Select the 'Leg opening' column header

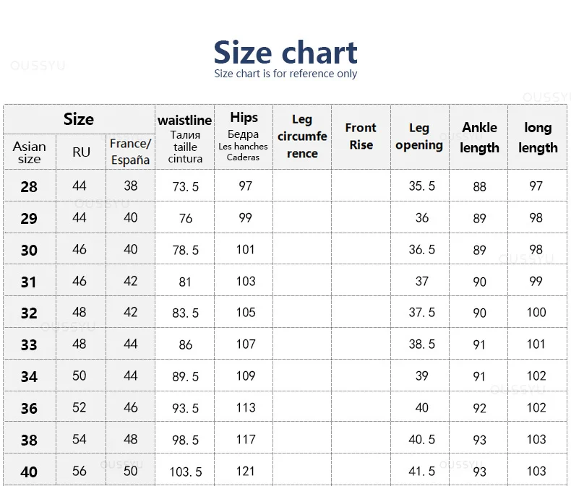pos(419,137)
